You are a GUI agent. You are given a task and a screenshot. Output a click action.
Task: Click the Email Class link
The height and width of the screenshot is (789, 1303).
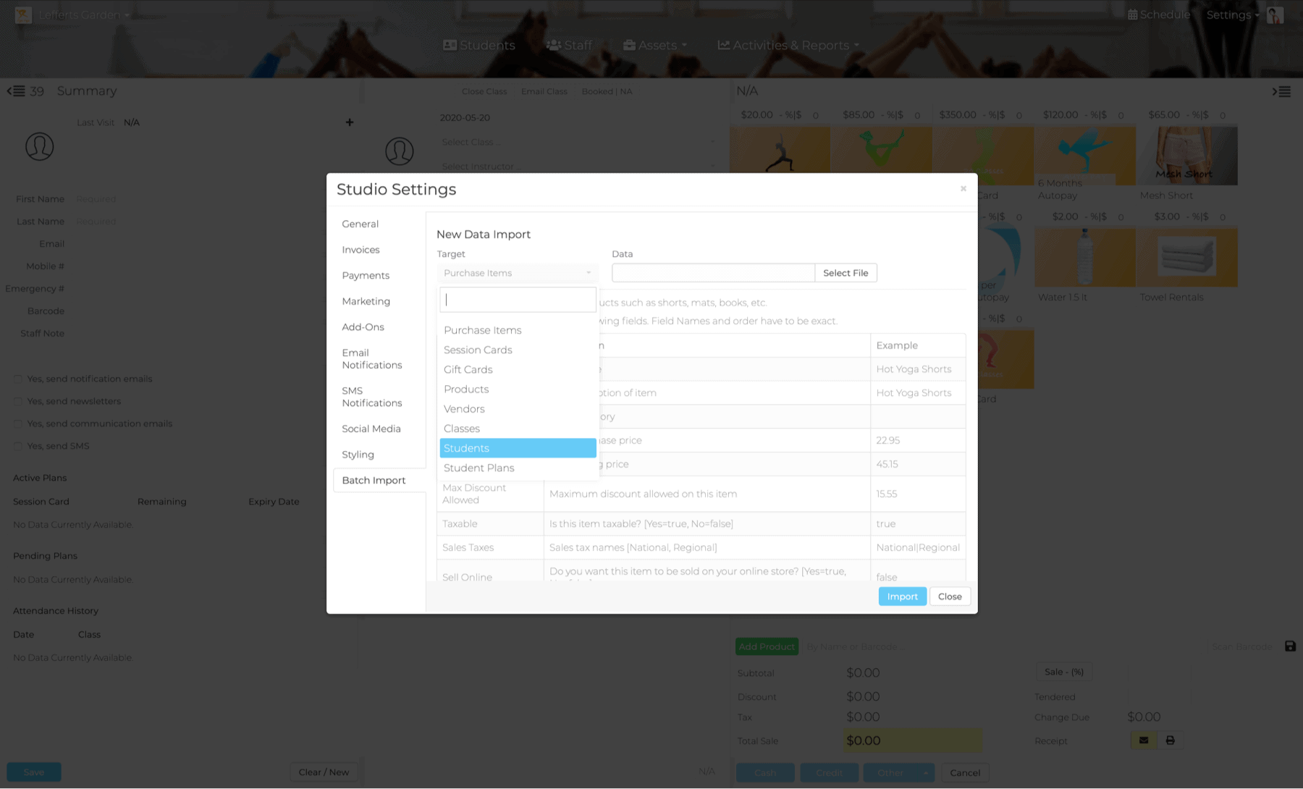pos(544,92)
